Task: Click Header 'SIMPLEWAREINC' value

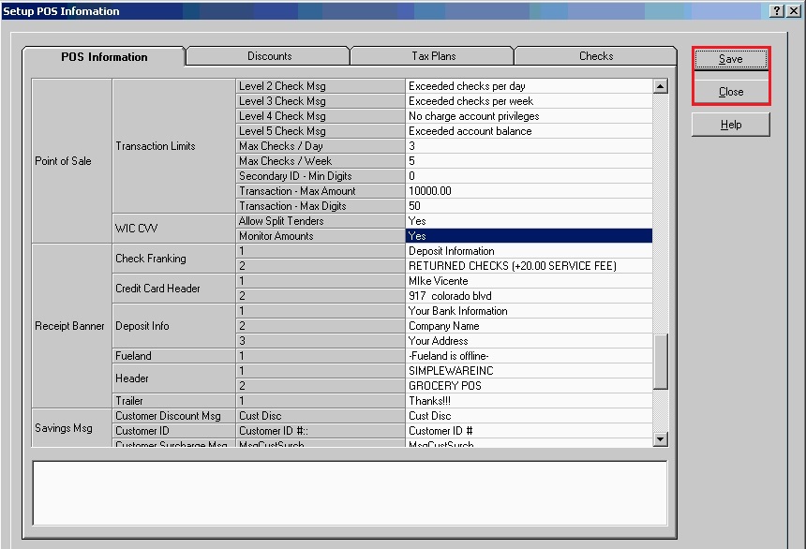Action: [529, 371]
